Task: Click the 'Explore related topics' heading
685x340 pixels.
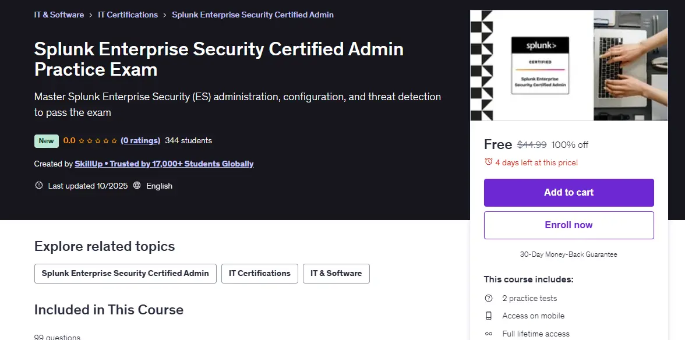Action: 104,246
